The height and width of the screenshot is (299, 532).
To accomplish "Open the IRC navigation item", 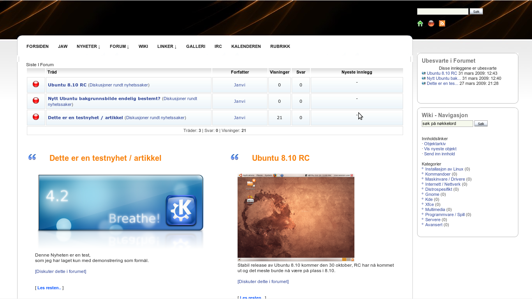I will 218,46.
